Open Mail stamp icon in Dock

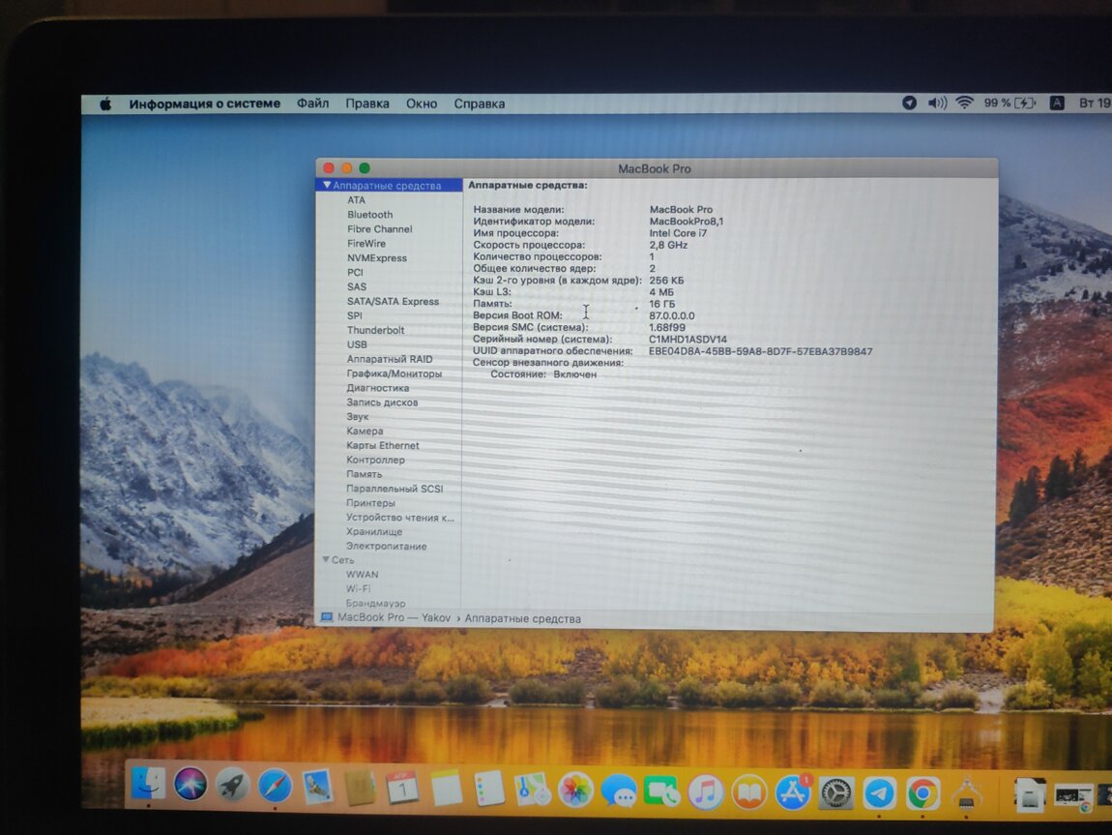coord(316,788)
